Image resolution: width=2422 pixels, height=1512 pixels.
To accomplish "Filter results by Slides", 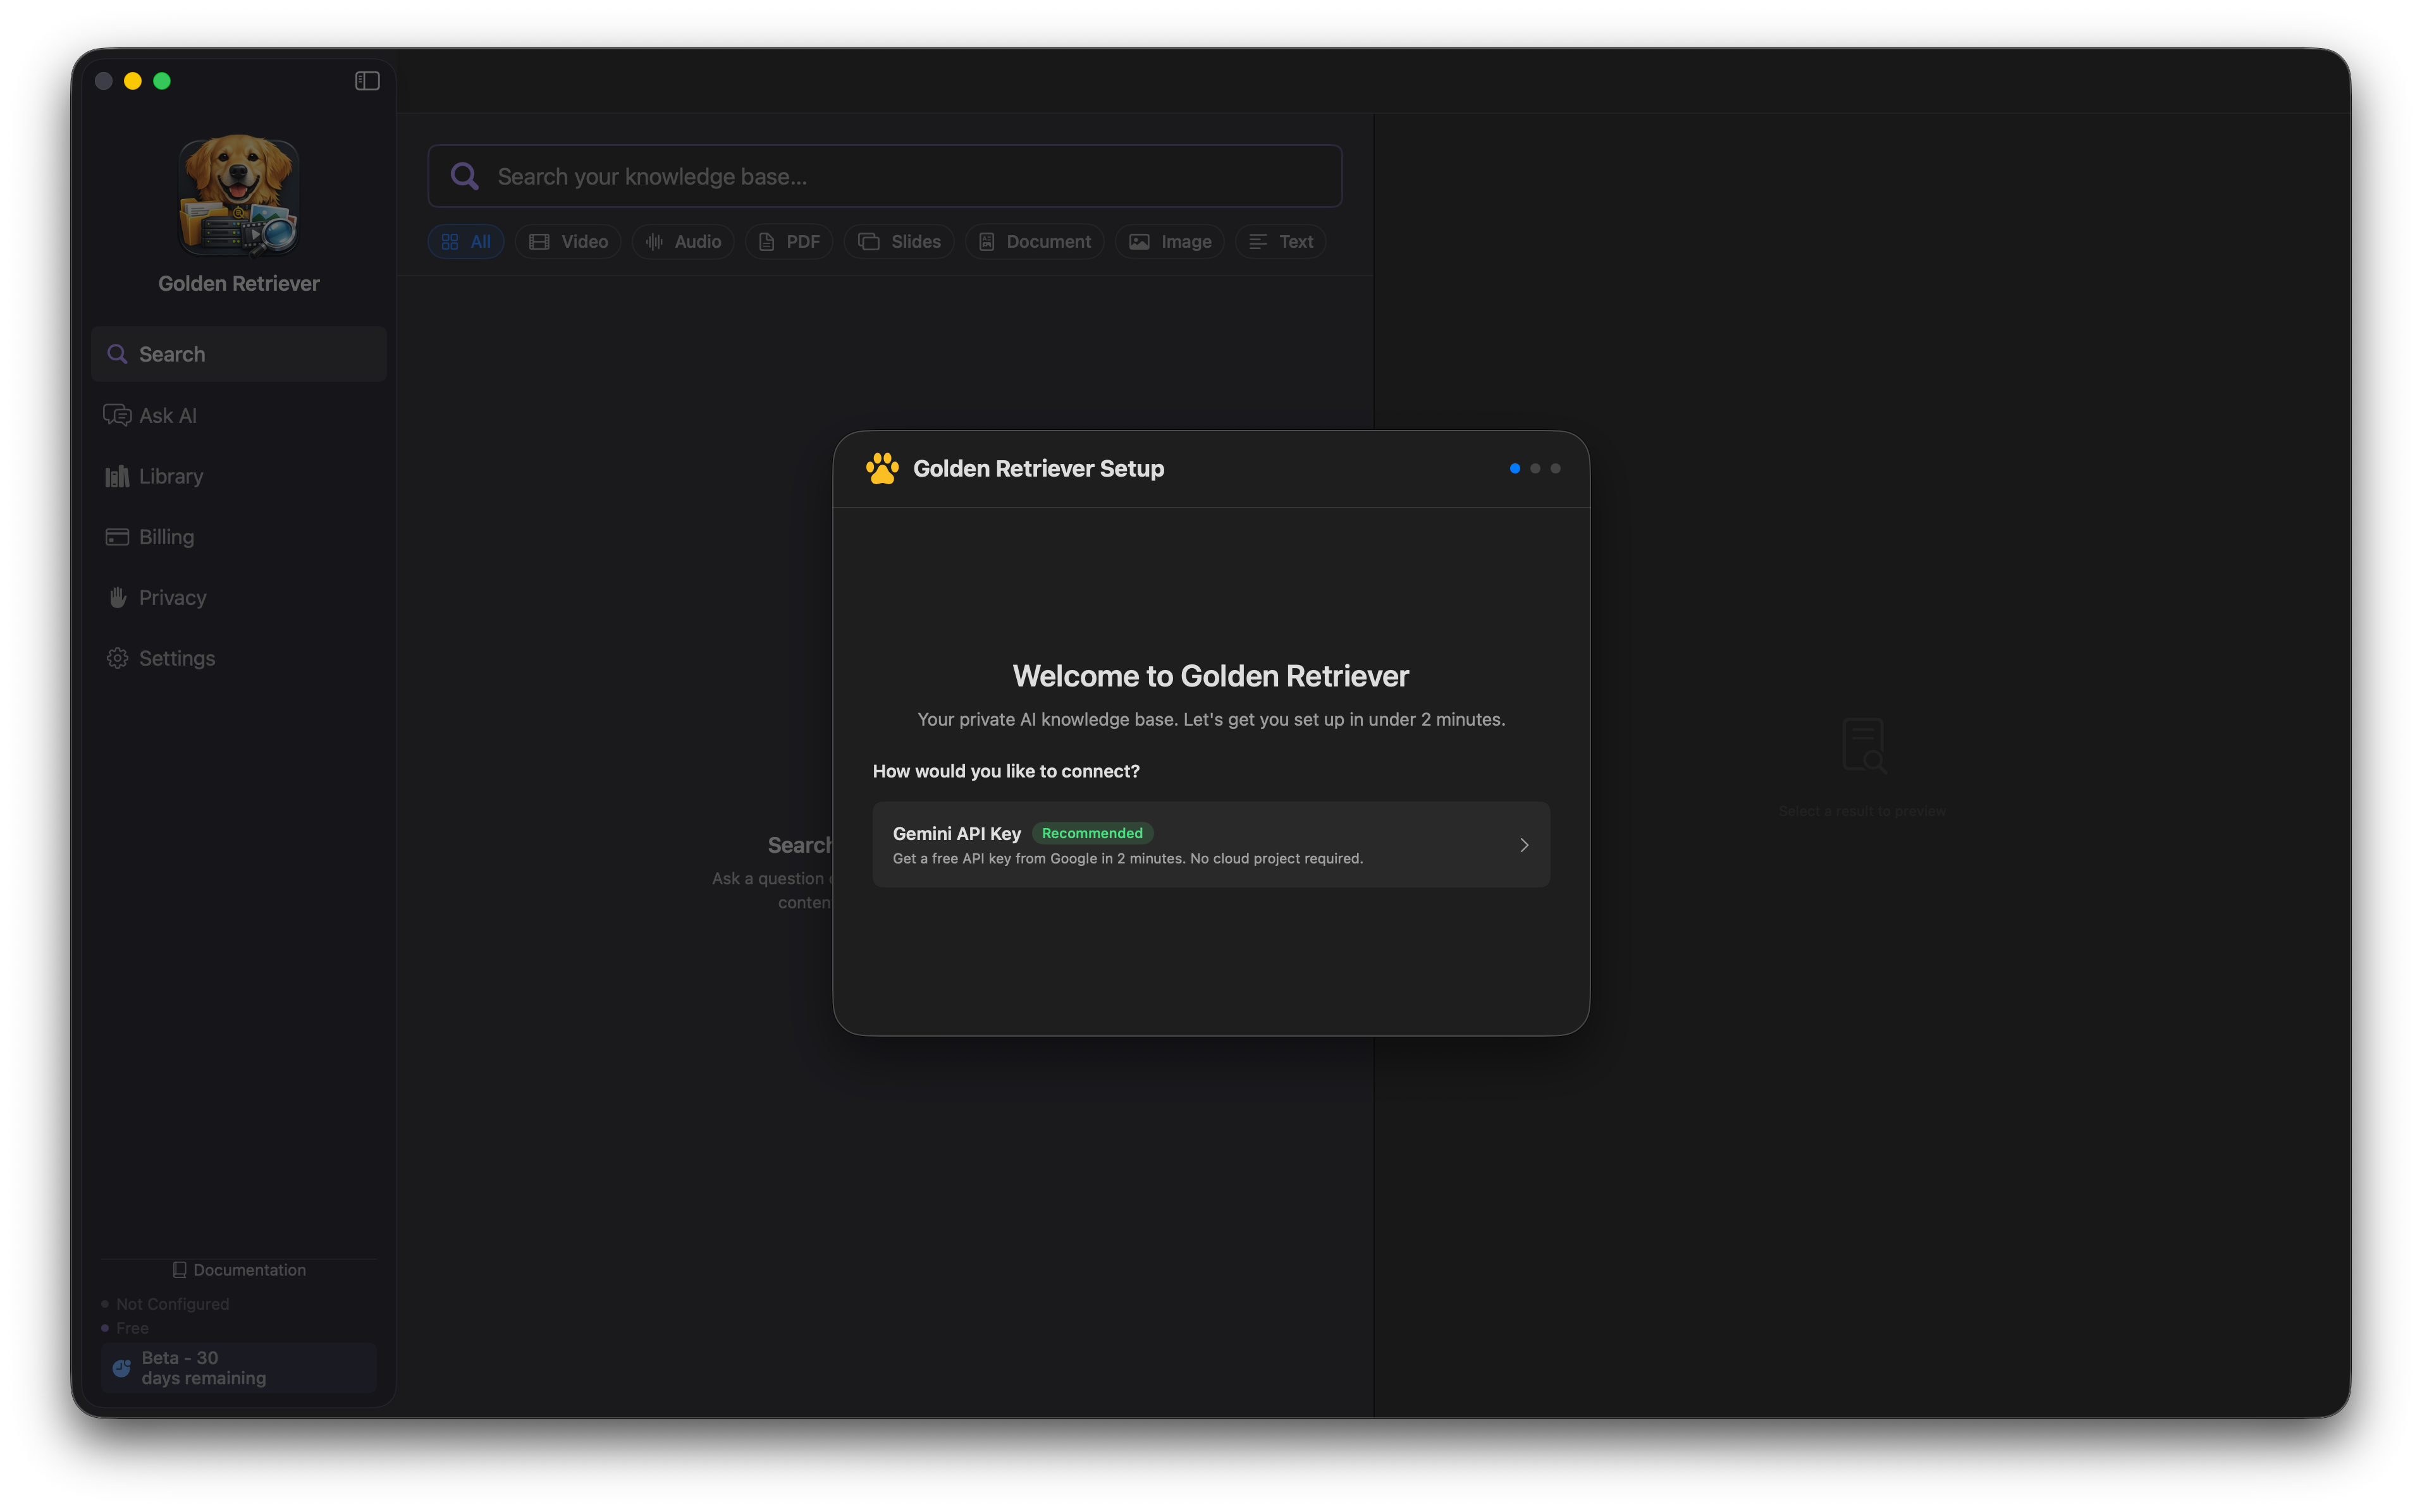I will pos(899,242).
